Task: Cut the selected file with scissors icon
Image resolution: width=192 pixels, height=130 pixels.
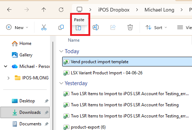Action: (x=44, y=27)
